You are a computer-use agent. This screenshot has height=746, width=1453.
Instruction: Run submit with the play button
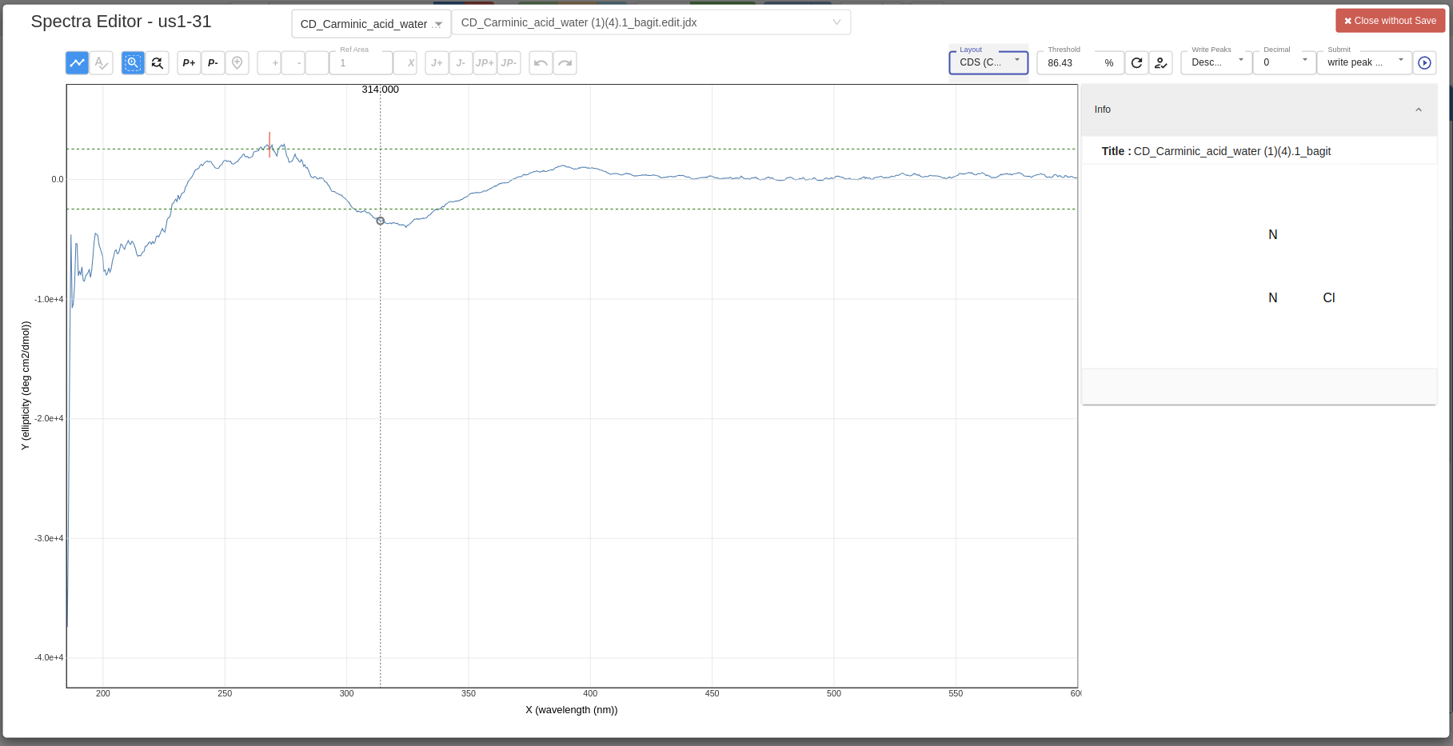pyautogui.click(x=1424, y=62)
